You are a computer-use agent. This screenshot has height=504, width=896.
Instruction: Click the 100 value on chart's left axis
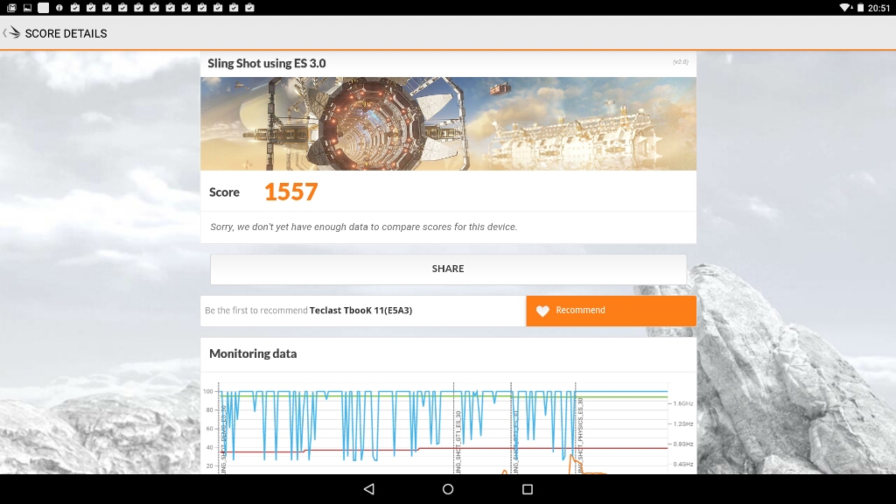(x=208, y=391)
